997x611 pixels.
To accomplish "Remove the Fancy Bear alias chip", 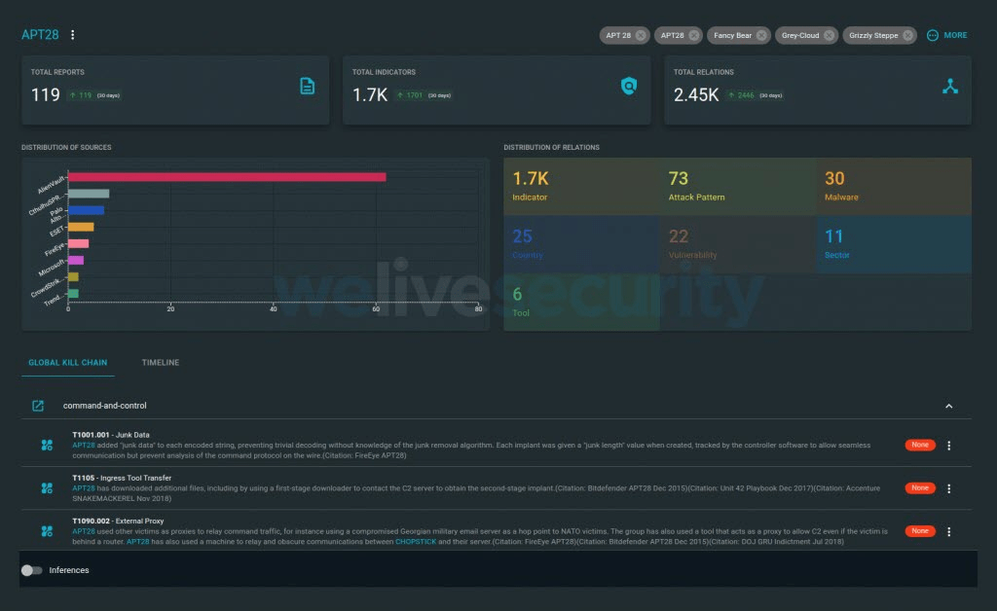I will tap(760, 35).
